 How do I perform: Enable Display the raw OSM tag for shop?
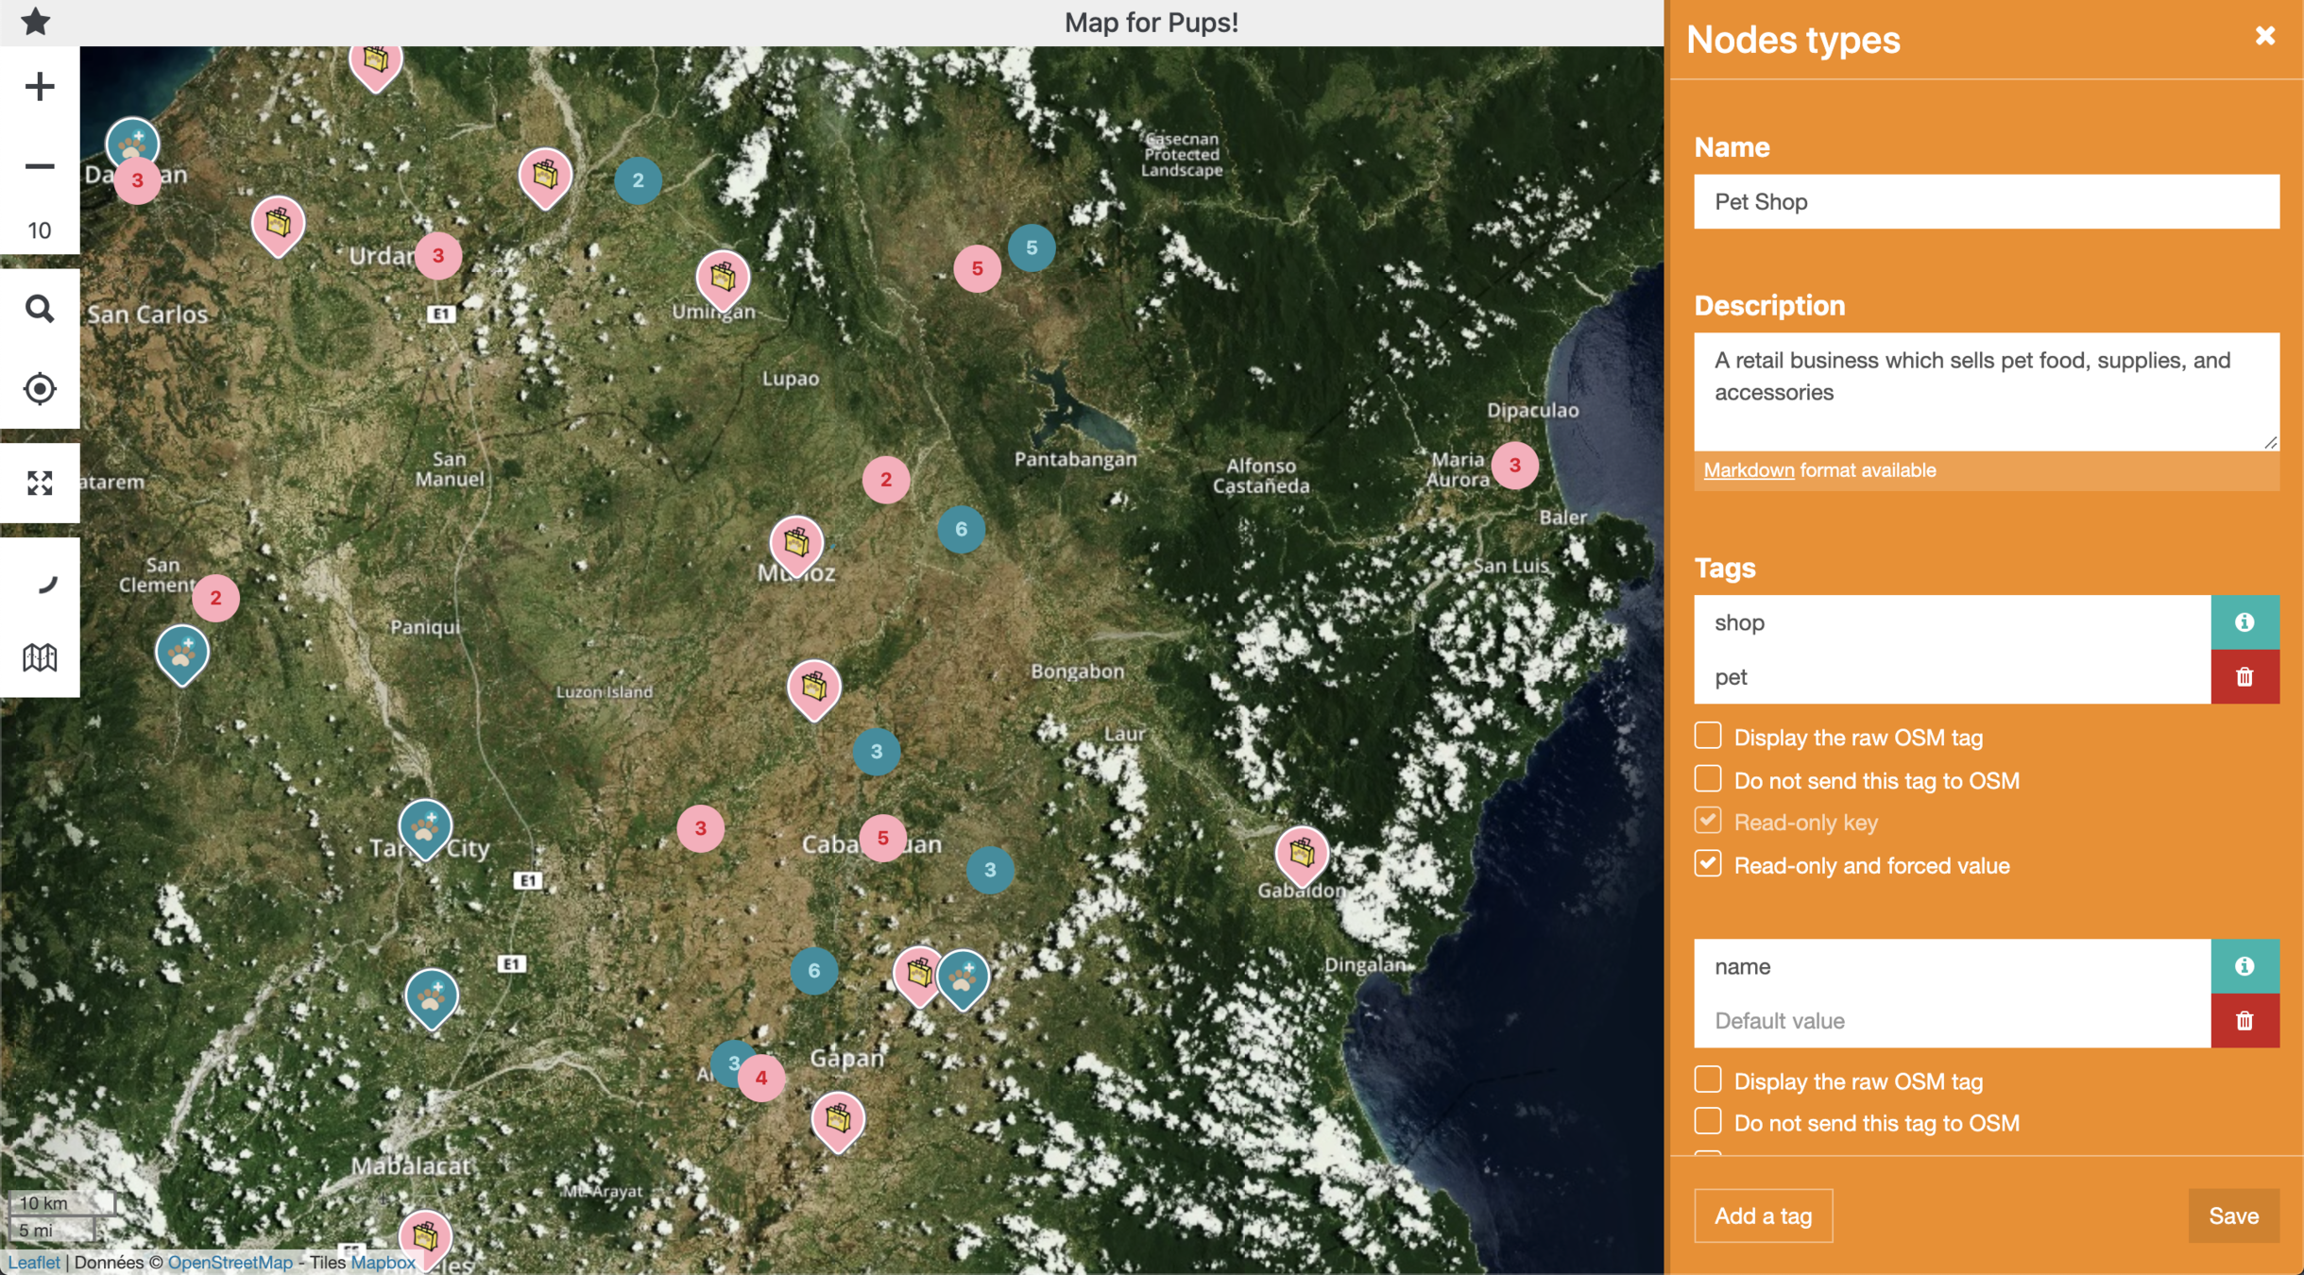tap(1708, 736)
